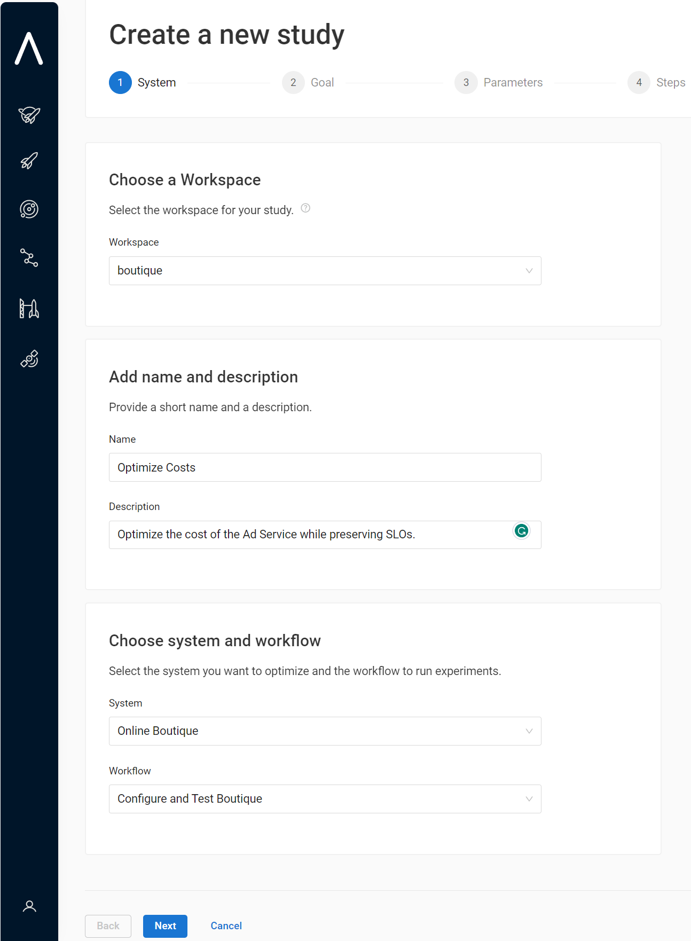Screen dimensions: 691x941
Task: Jump to the Parameters step
Action: 499,83
